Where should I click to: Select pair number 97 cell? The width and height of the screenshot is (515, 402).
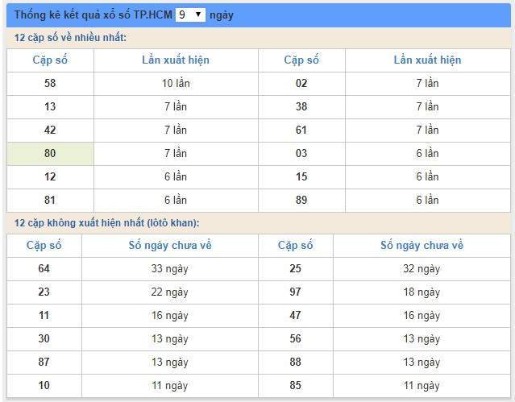pyautogui.click(x=296, y=292)
